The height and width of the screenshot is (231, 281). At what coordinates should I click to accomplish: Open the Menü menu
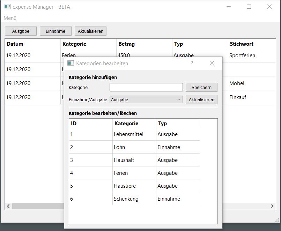tap(10, 18)
